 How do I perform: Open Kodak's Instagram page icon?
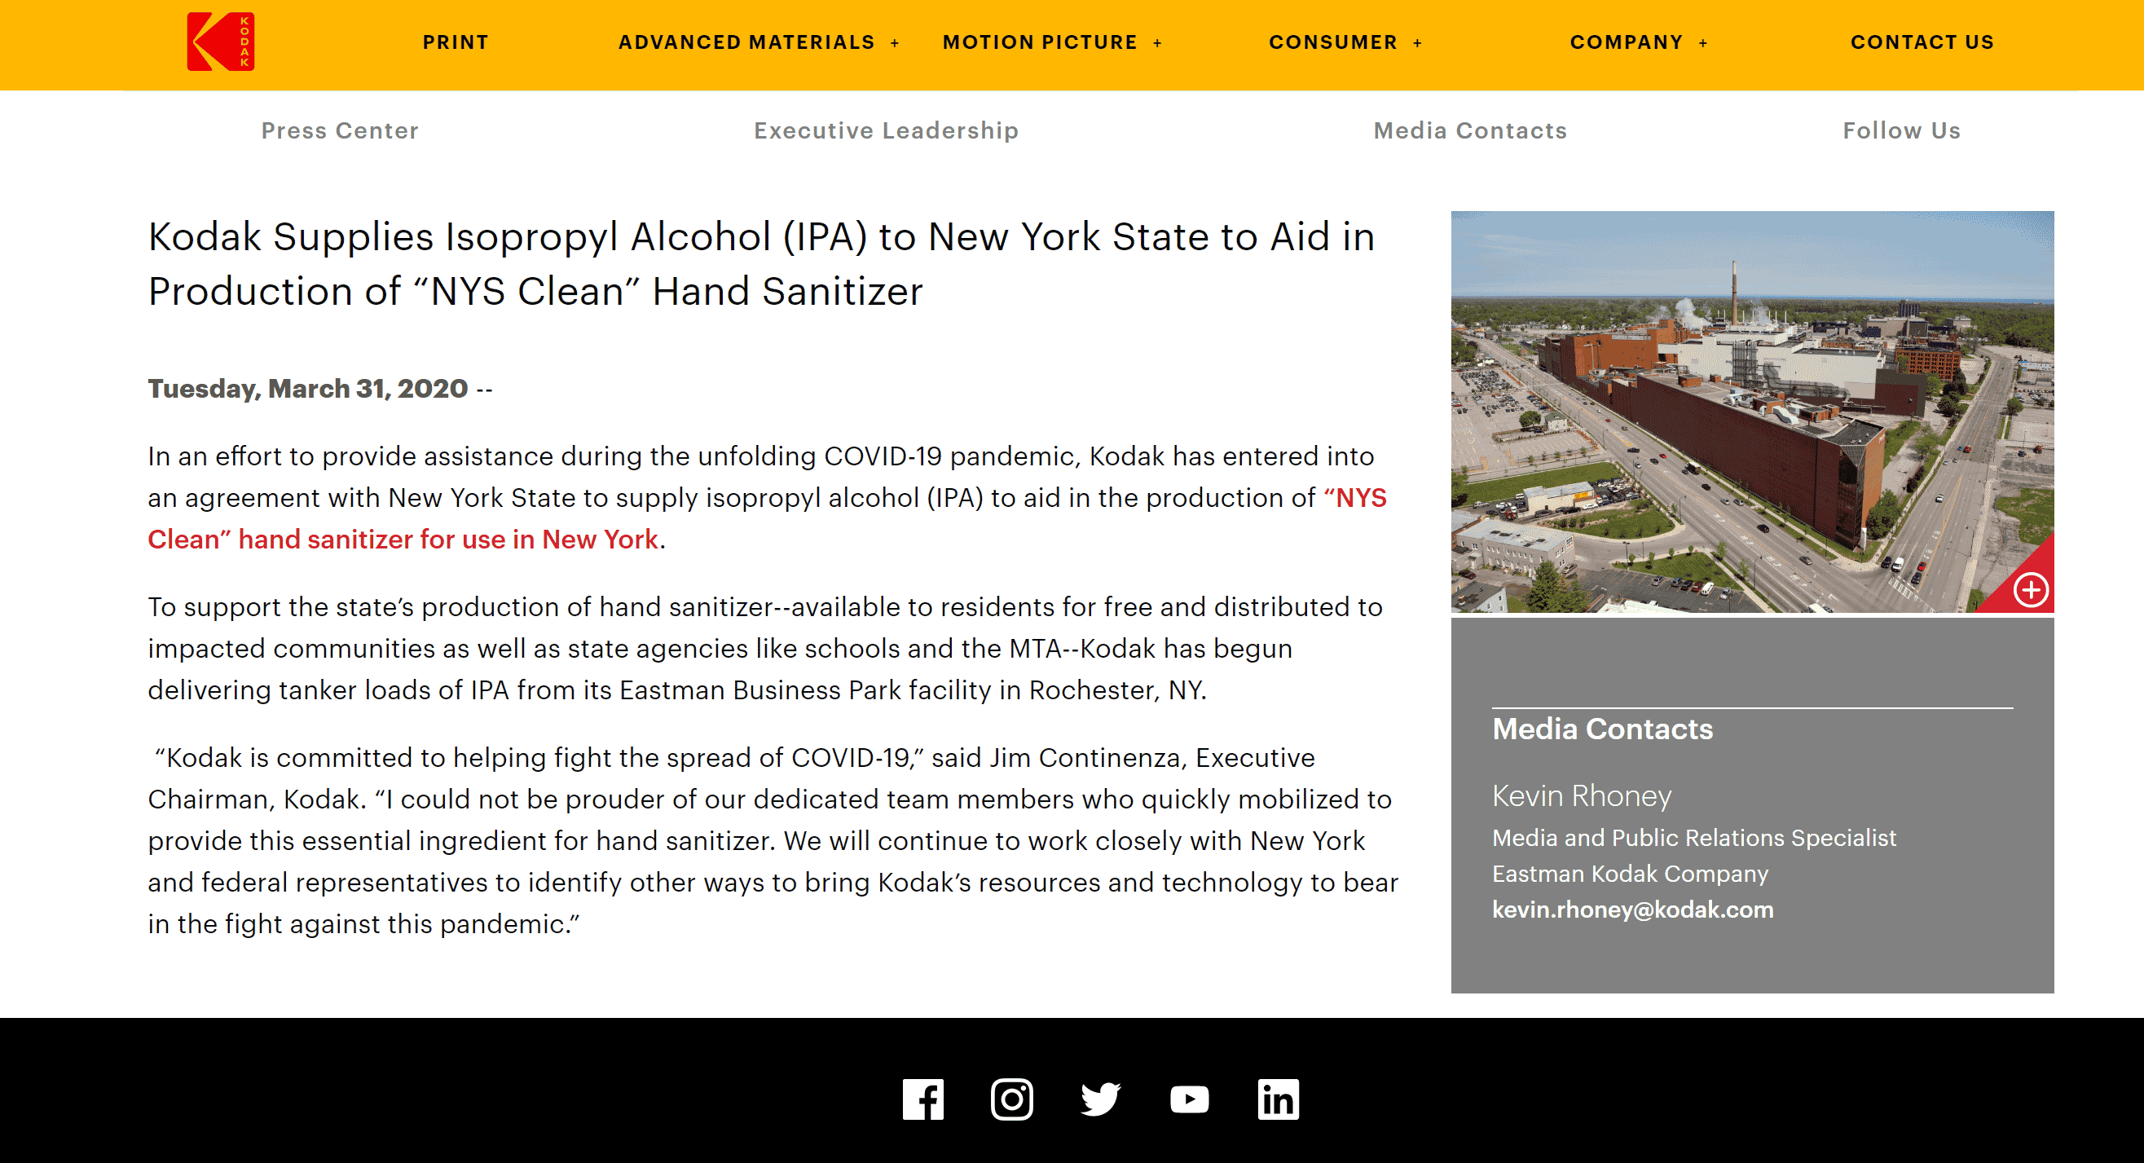click(1012, 1099)
